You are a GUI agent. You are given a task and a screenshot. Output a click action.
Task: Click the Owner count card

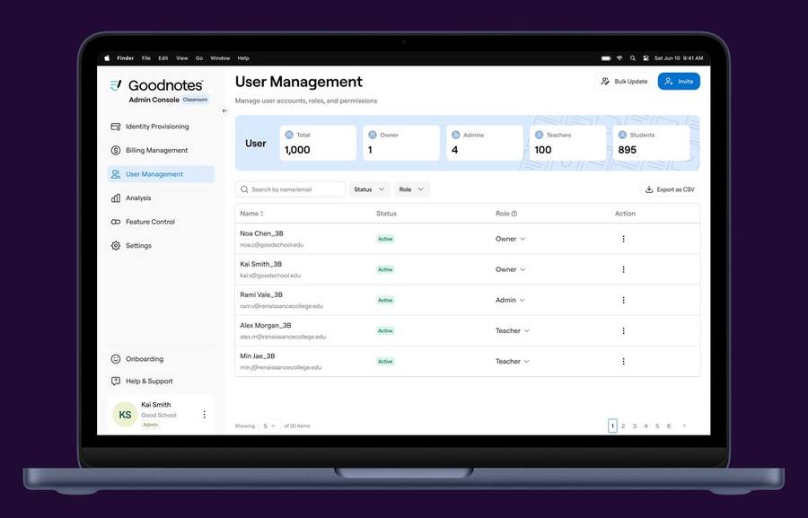[x=401, y=143]
